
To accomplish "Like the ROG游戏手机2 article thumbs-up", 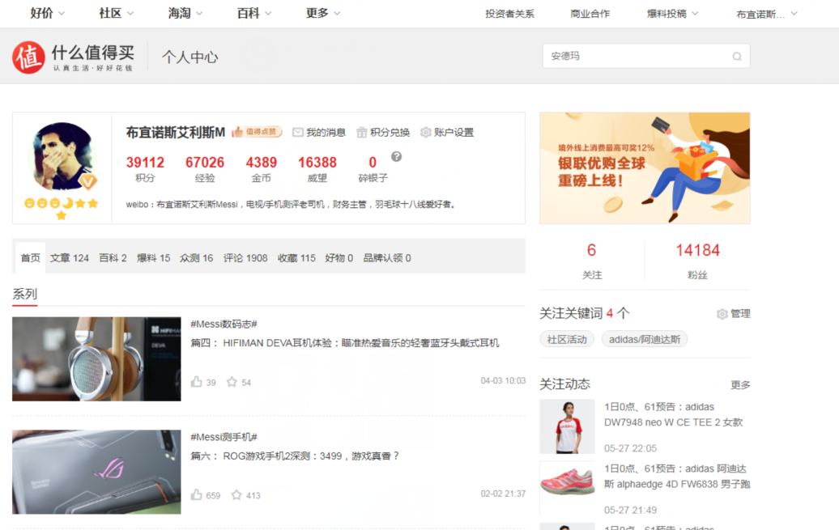I will (x=196, y=494).
